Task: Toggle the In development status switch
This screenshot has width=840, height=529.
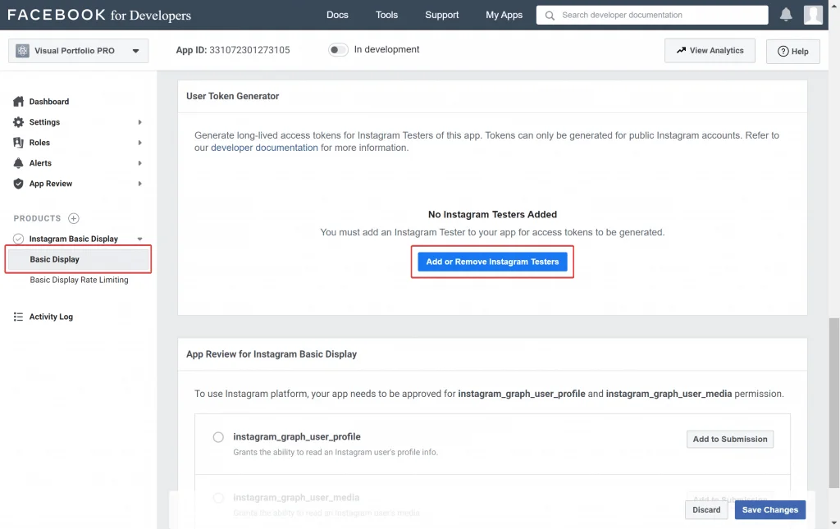Action: pyautogui.click(x=337, y=50)
